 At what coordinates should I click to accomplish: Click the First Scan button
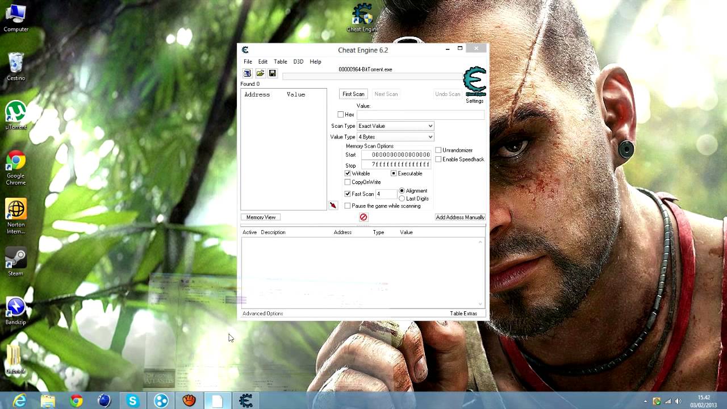click(x=353, y=94)
